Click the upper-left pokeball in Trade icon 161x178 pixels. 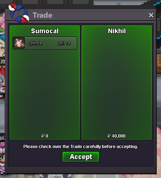point(12,7)
